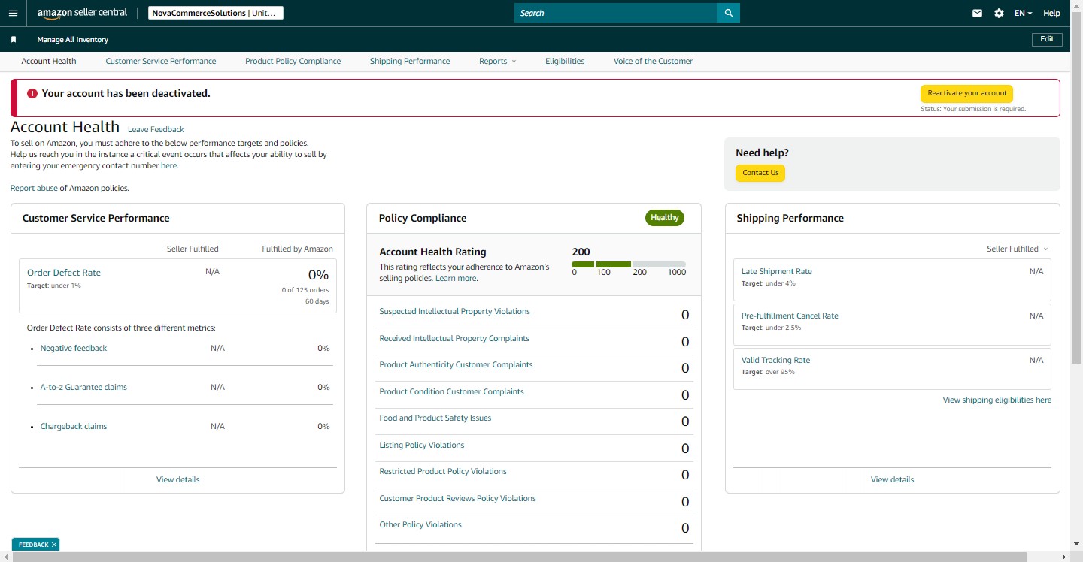The image size is (1083, 562).
Task: Open Suspected Intellectual Property Violations link
Action: (454, 311)
